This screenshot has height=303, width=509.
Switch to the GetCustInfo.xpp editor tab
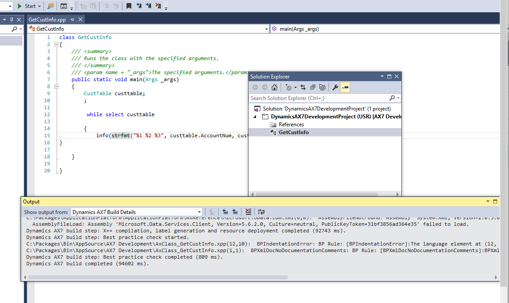click(x=47, y=20)
